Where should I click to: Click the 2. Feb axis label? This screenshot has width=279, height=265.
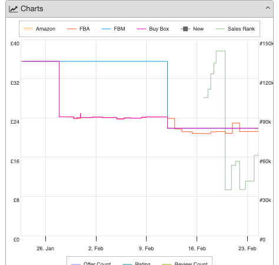coord(96,249)
